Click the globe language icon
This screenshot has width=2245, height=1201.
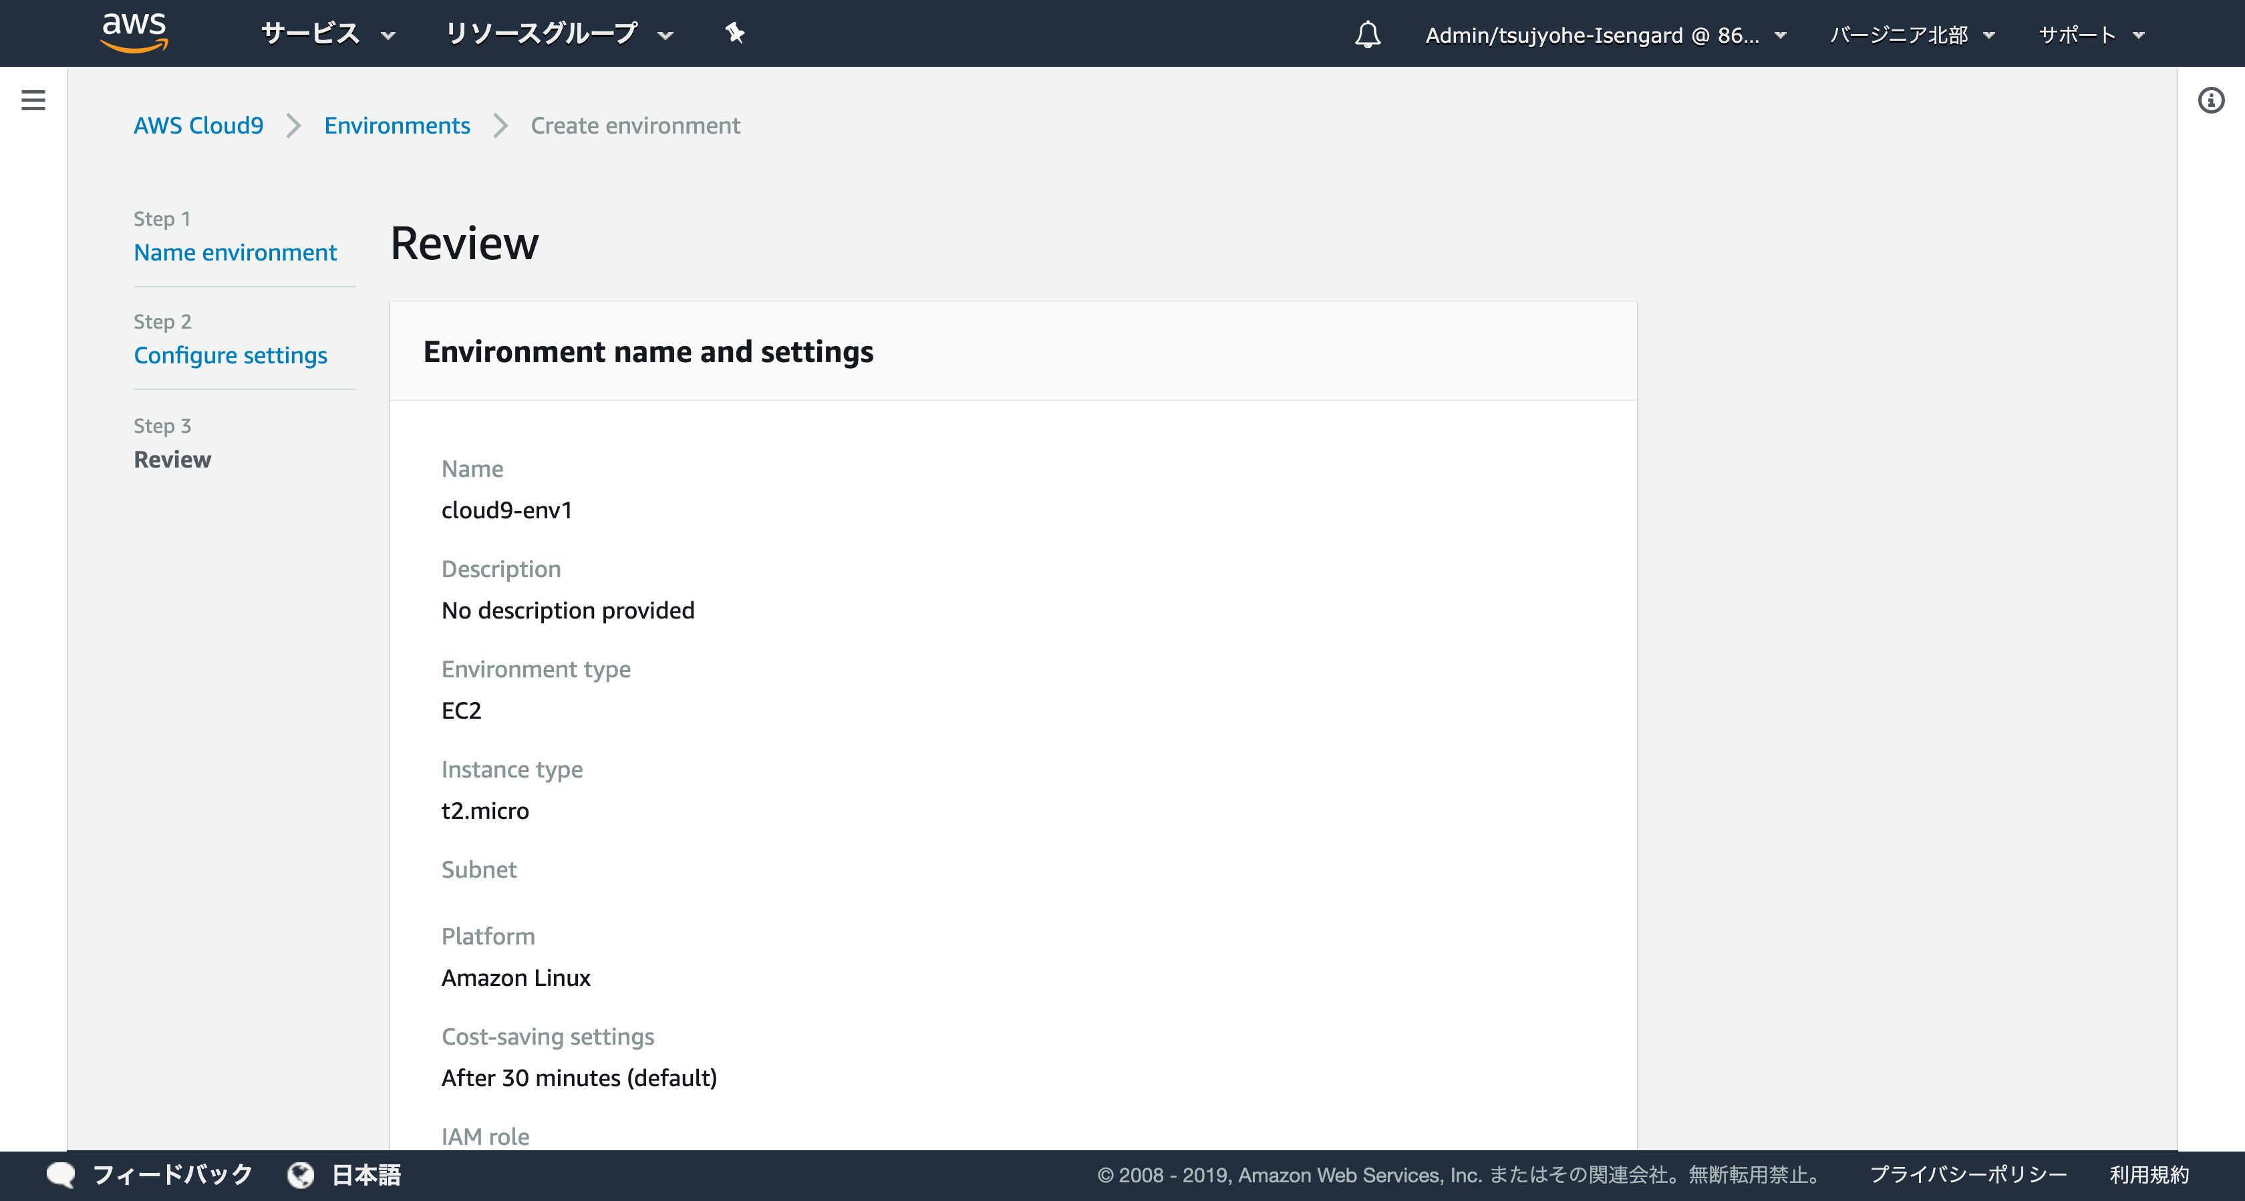301,1175
